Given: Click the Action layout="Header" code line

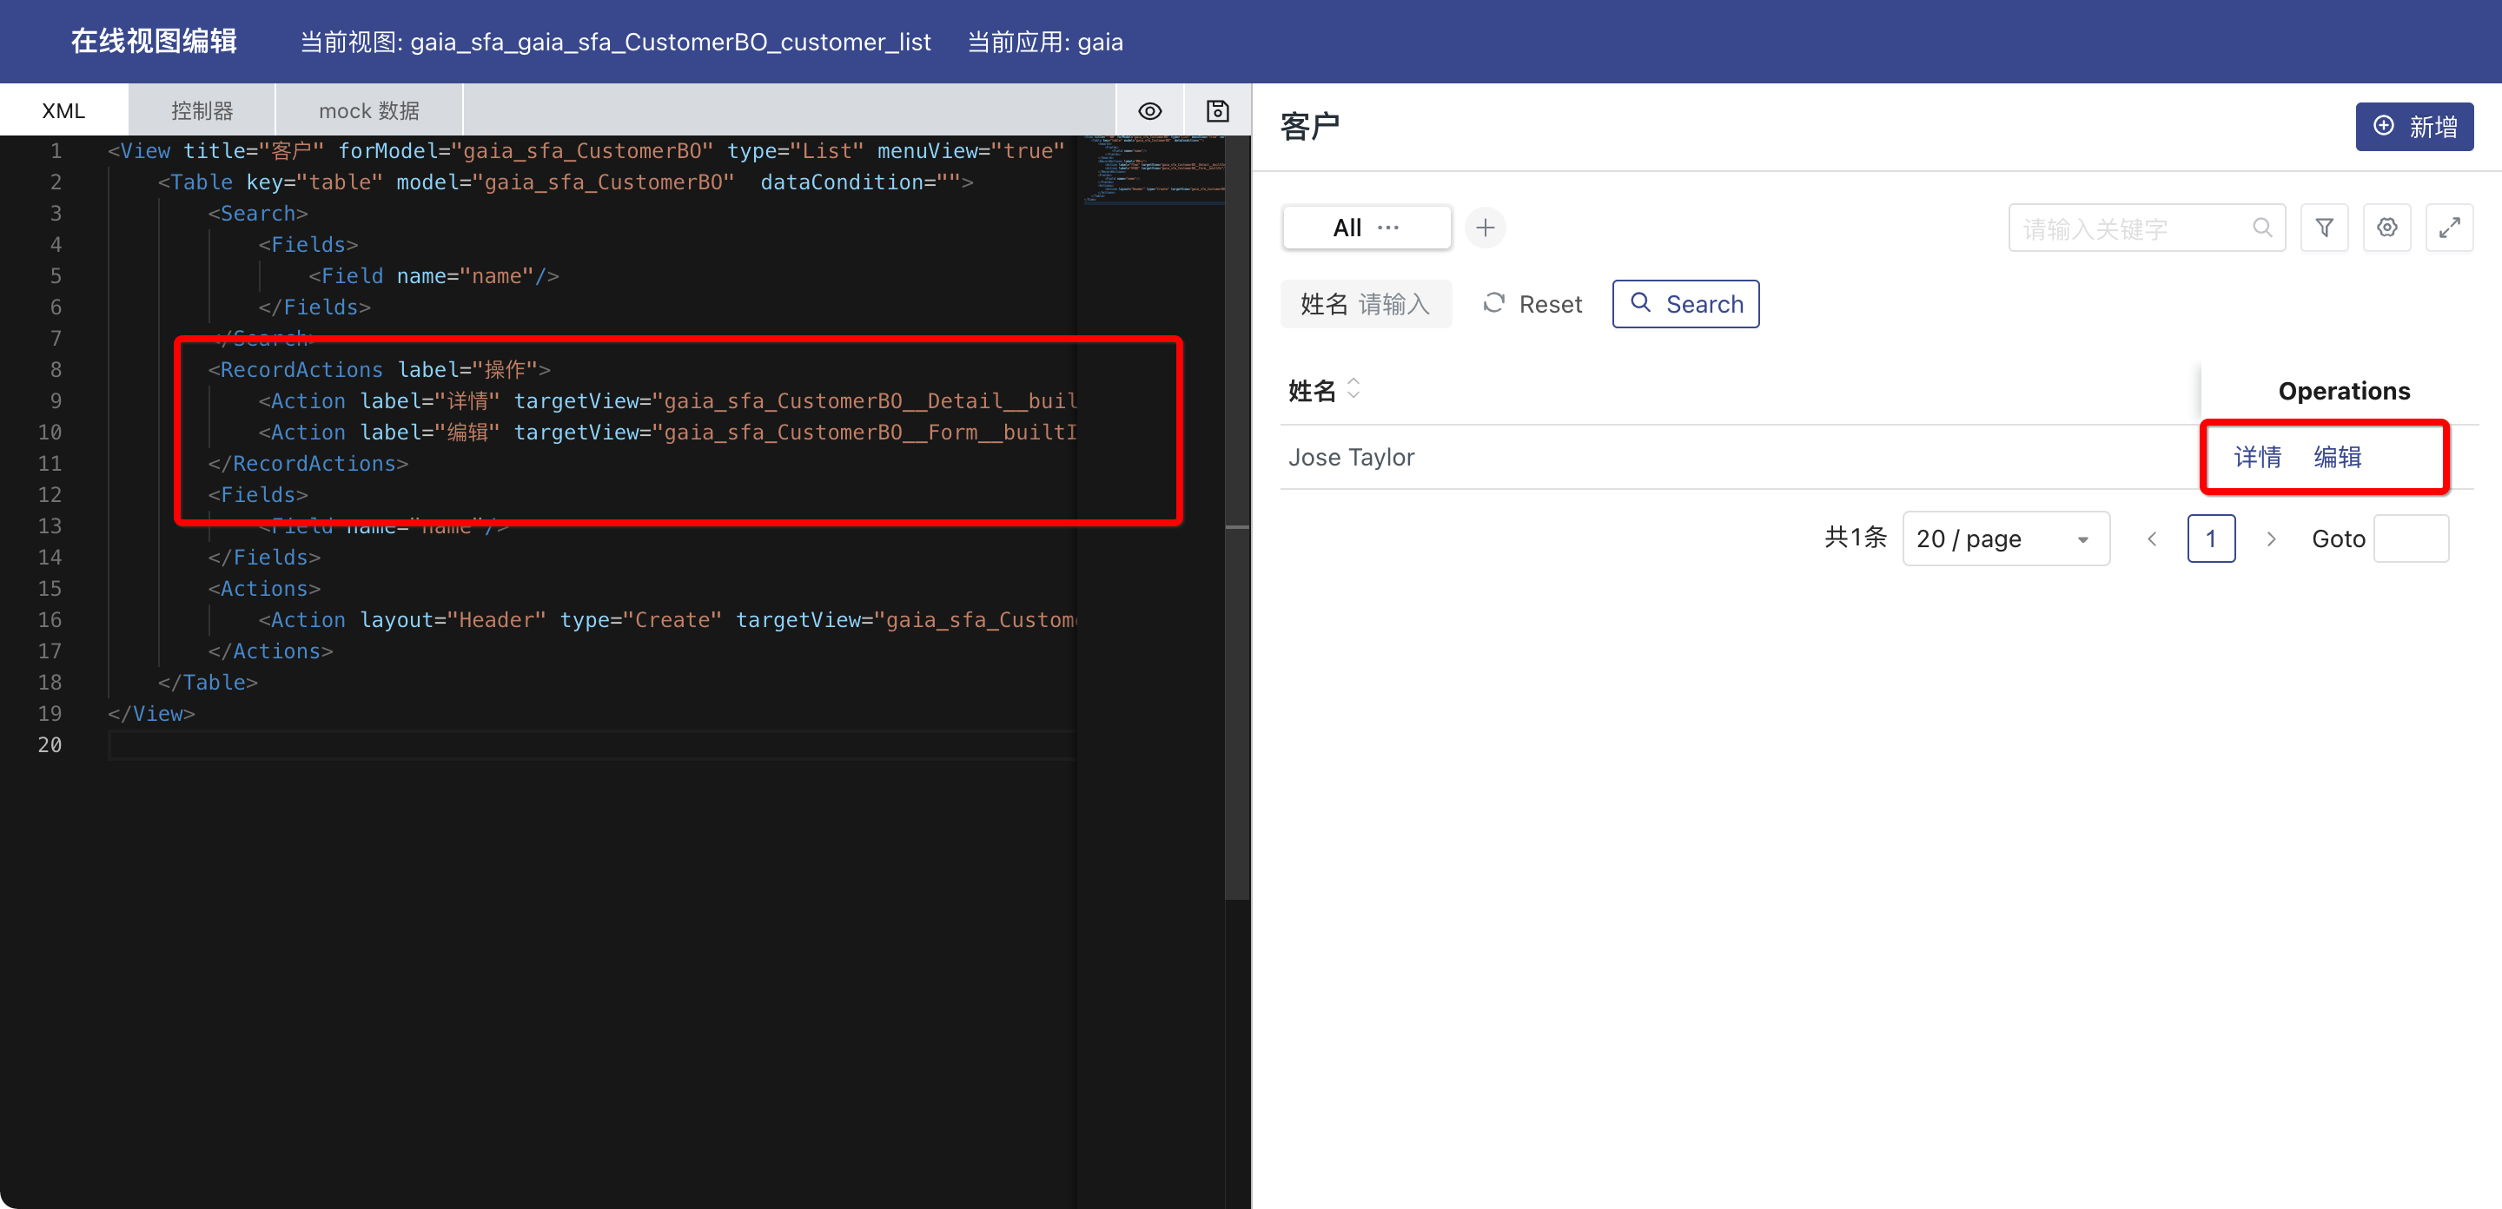Looking at the screenshot, I should click(x=666, y=619).
